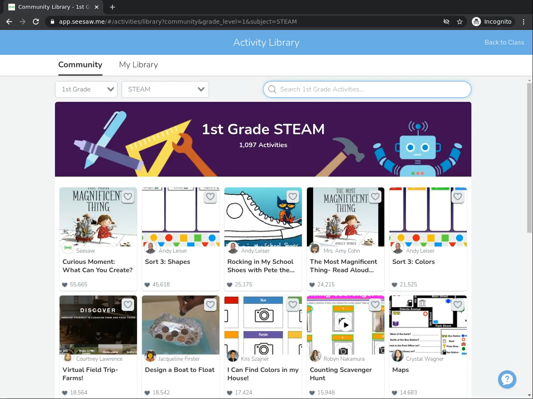Open the 1st Grade level dropdown
This screenshot has width=533, height=399.
[x=86, y=89]
